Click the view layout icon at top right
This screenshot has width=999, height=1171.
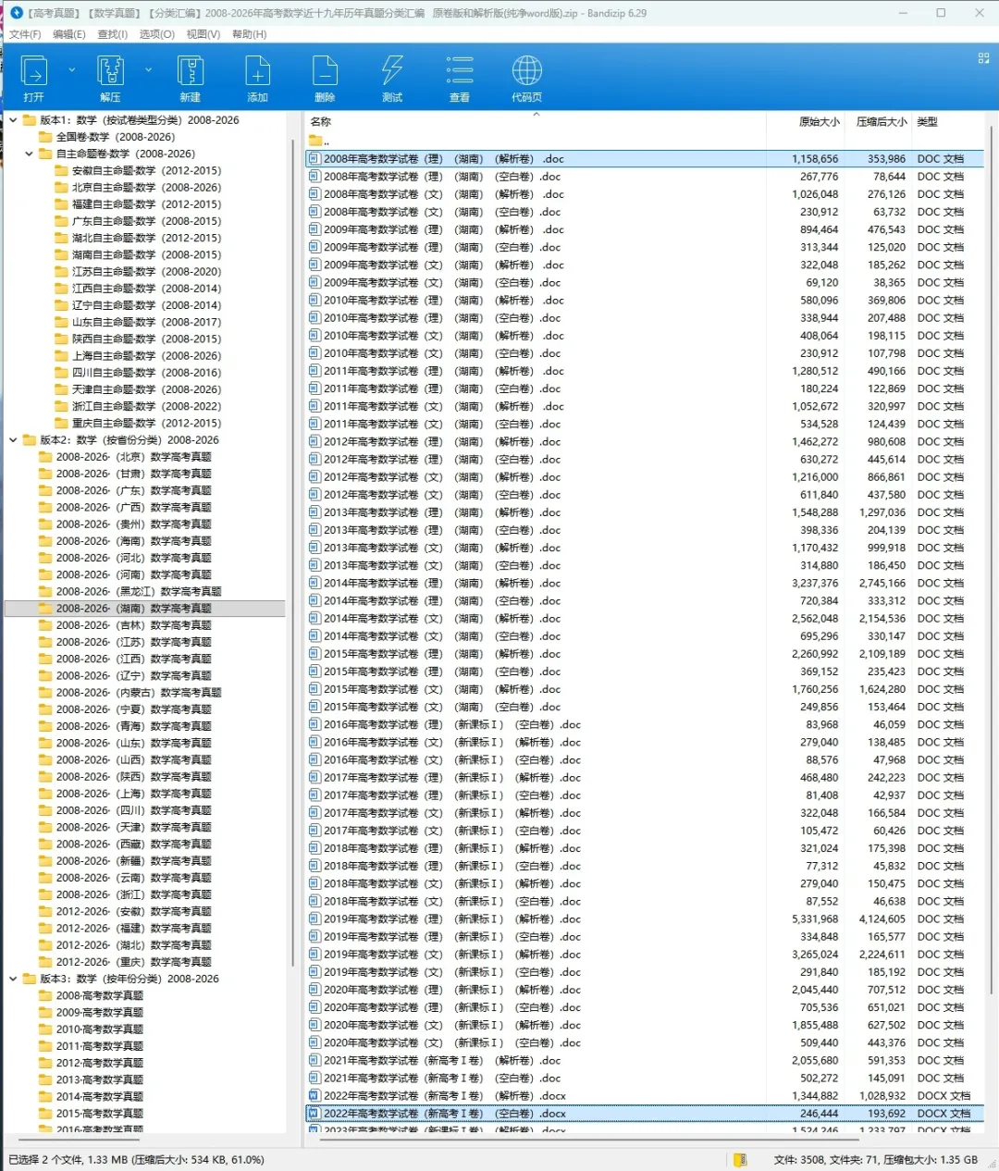click(x=983, y=57)
